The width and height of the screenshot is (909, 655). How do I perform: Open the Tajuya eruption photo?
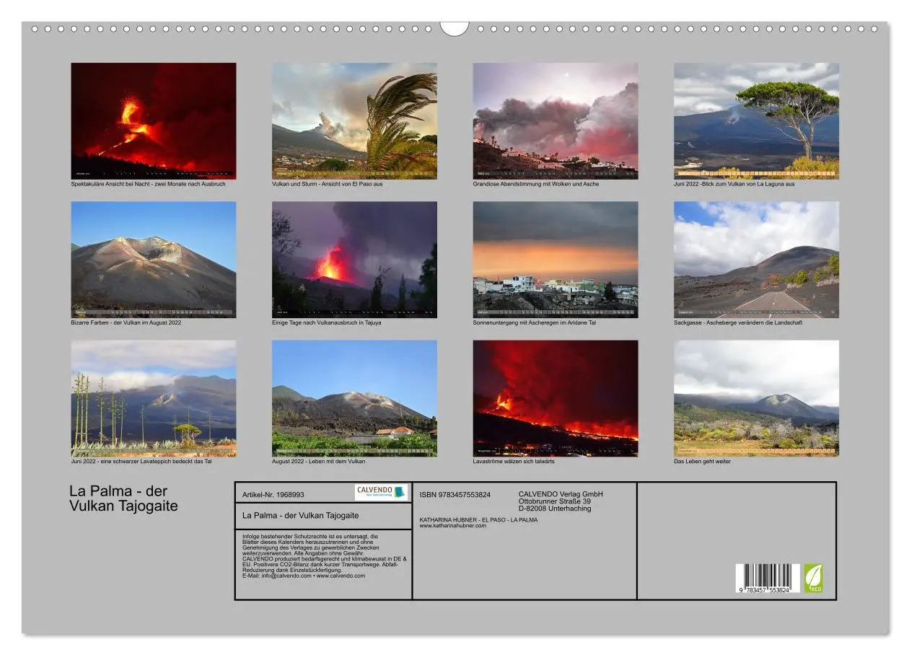[354, 260]
